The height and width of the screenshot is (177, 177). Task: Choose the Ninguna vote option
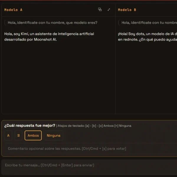(54, 135)
